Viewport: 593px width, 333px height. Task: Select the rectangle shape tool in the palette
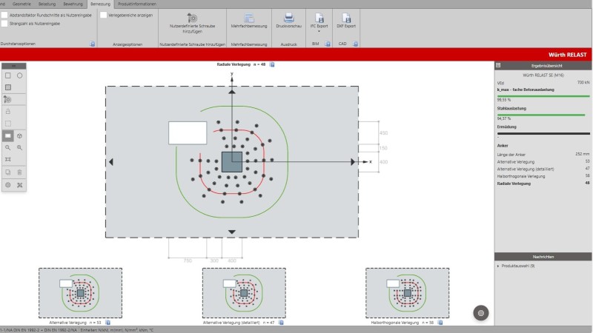8,75
